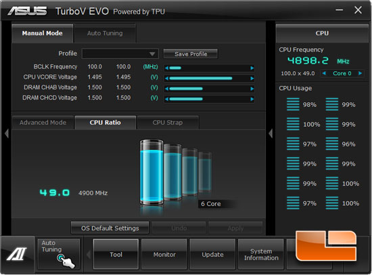Switch to Manual Mode tab
The height and width of the screenshot is (275, 372).
point(42,33)
